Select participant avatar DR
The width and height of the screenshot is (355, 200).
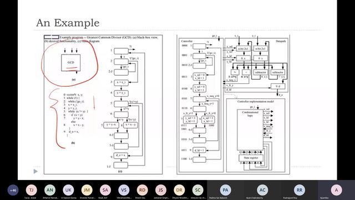pos(179,190)
